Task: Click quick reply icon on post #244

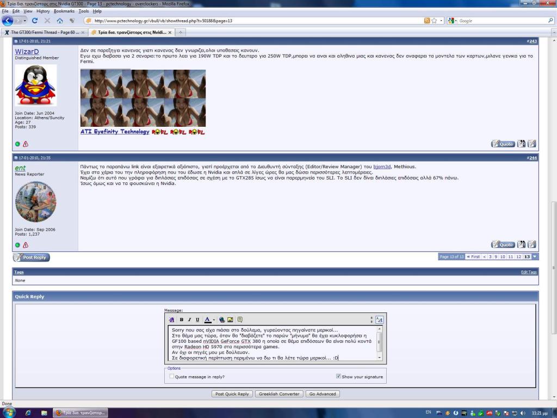Action: coord(531,244)
